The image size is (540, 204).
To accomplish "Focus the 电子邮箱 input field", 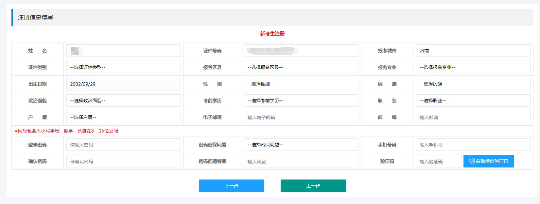I will click(x=301, y=117).
